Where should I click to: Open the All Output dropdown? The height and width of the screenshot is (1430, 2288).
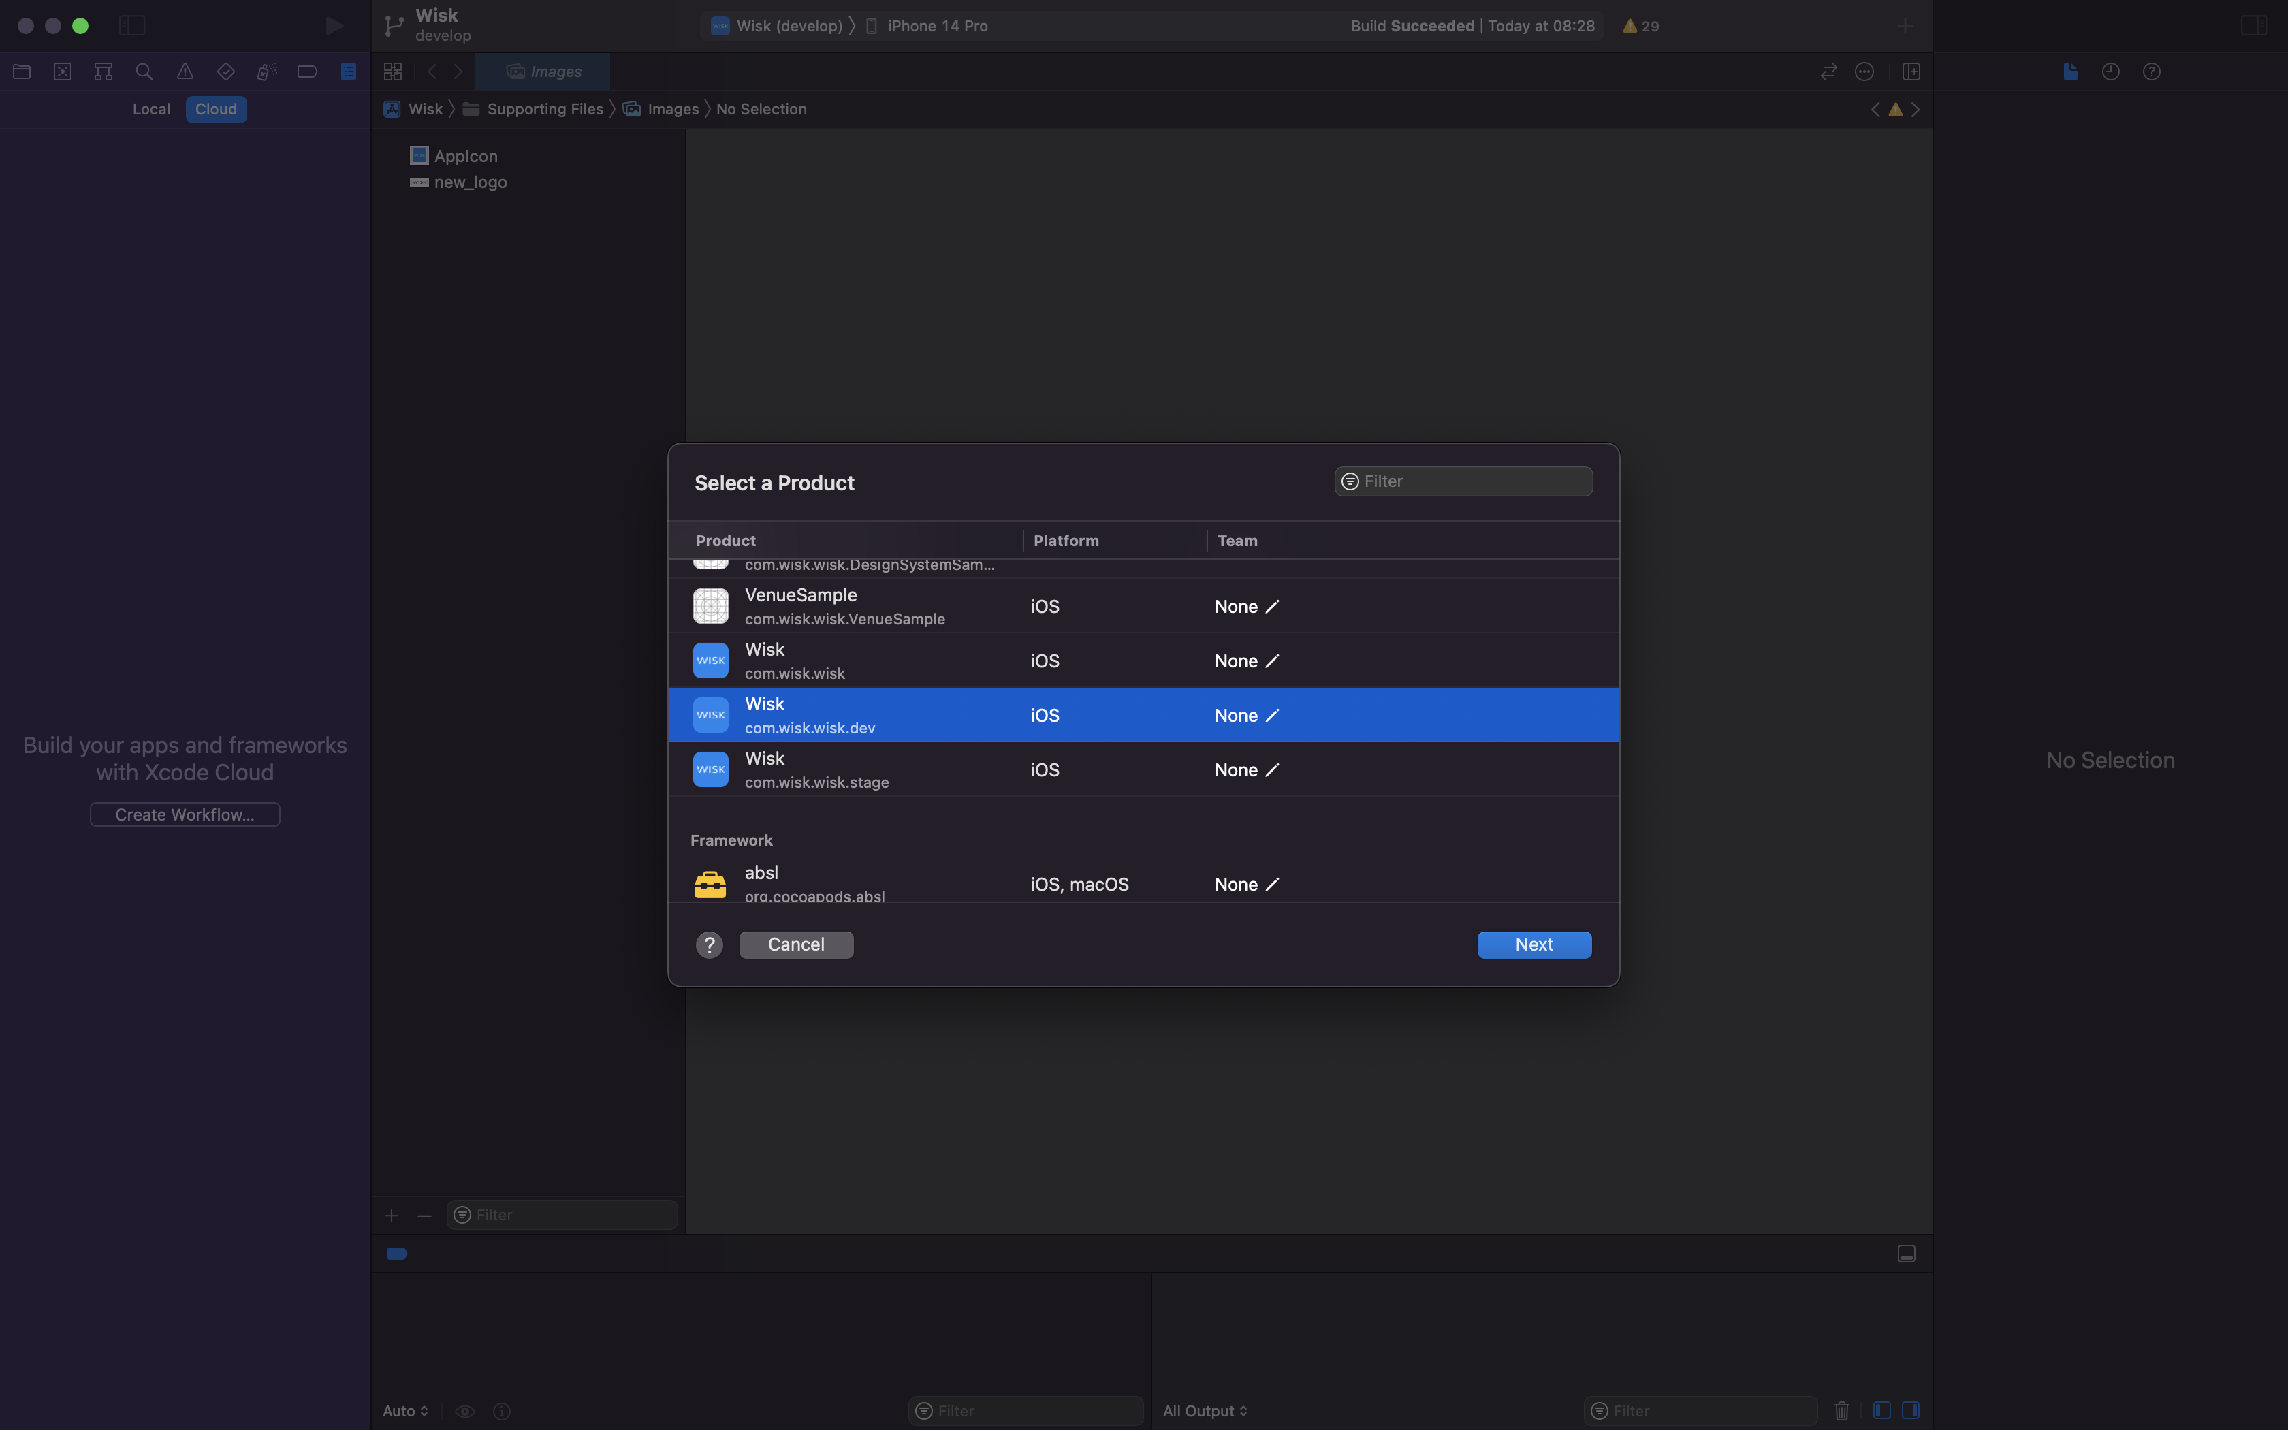tap(1205, 1410)
